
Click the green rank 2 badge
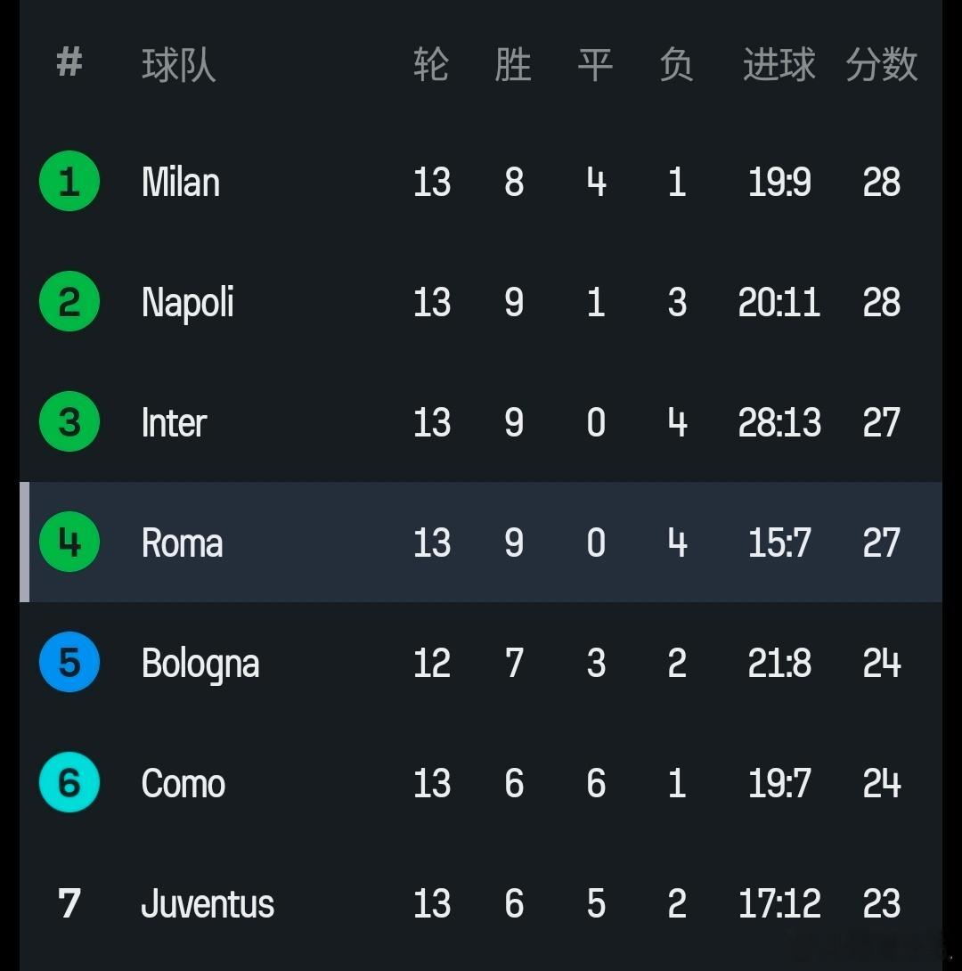[69, 302]
